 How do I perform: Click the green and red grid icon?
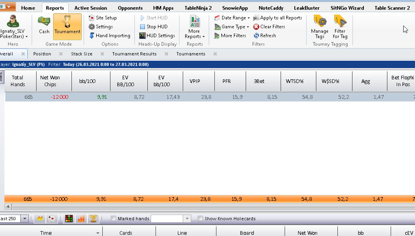(x=69, y=219)
